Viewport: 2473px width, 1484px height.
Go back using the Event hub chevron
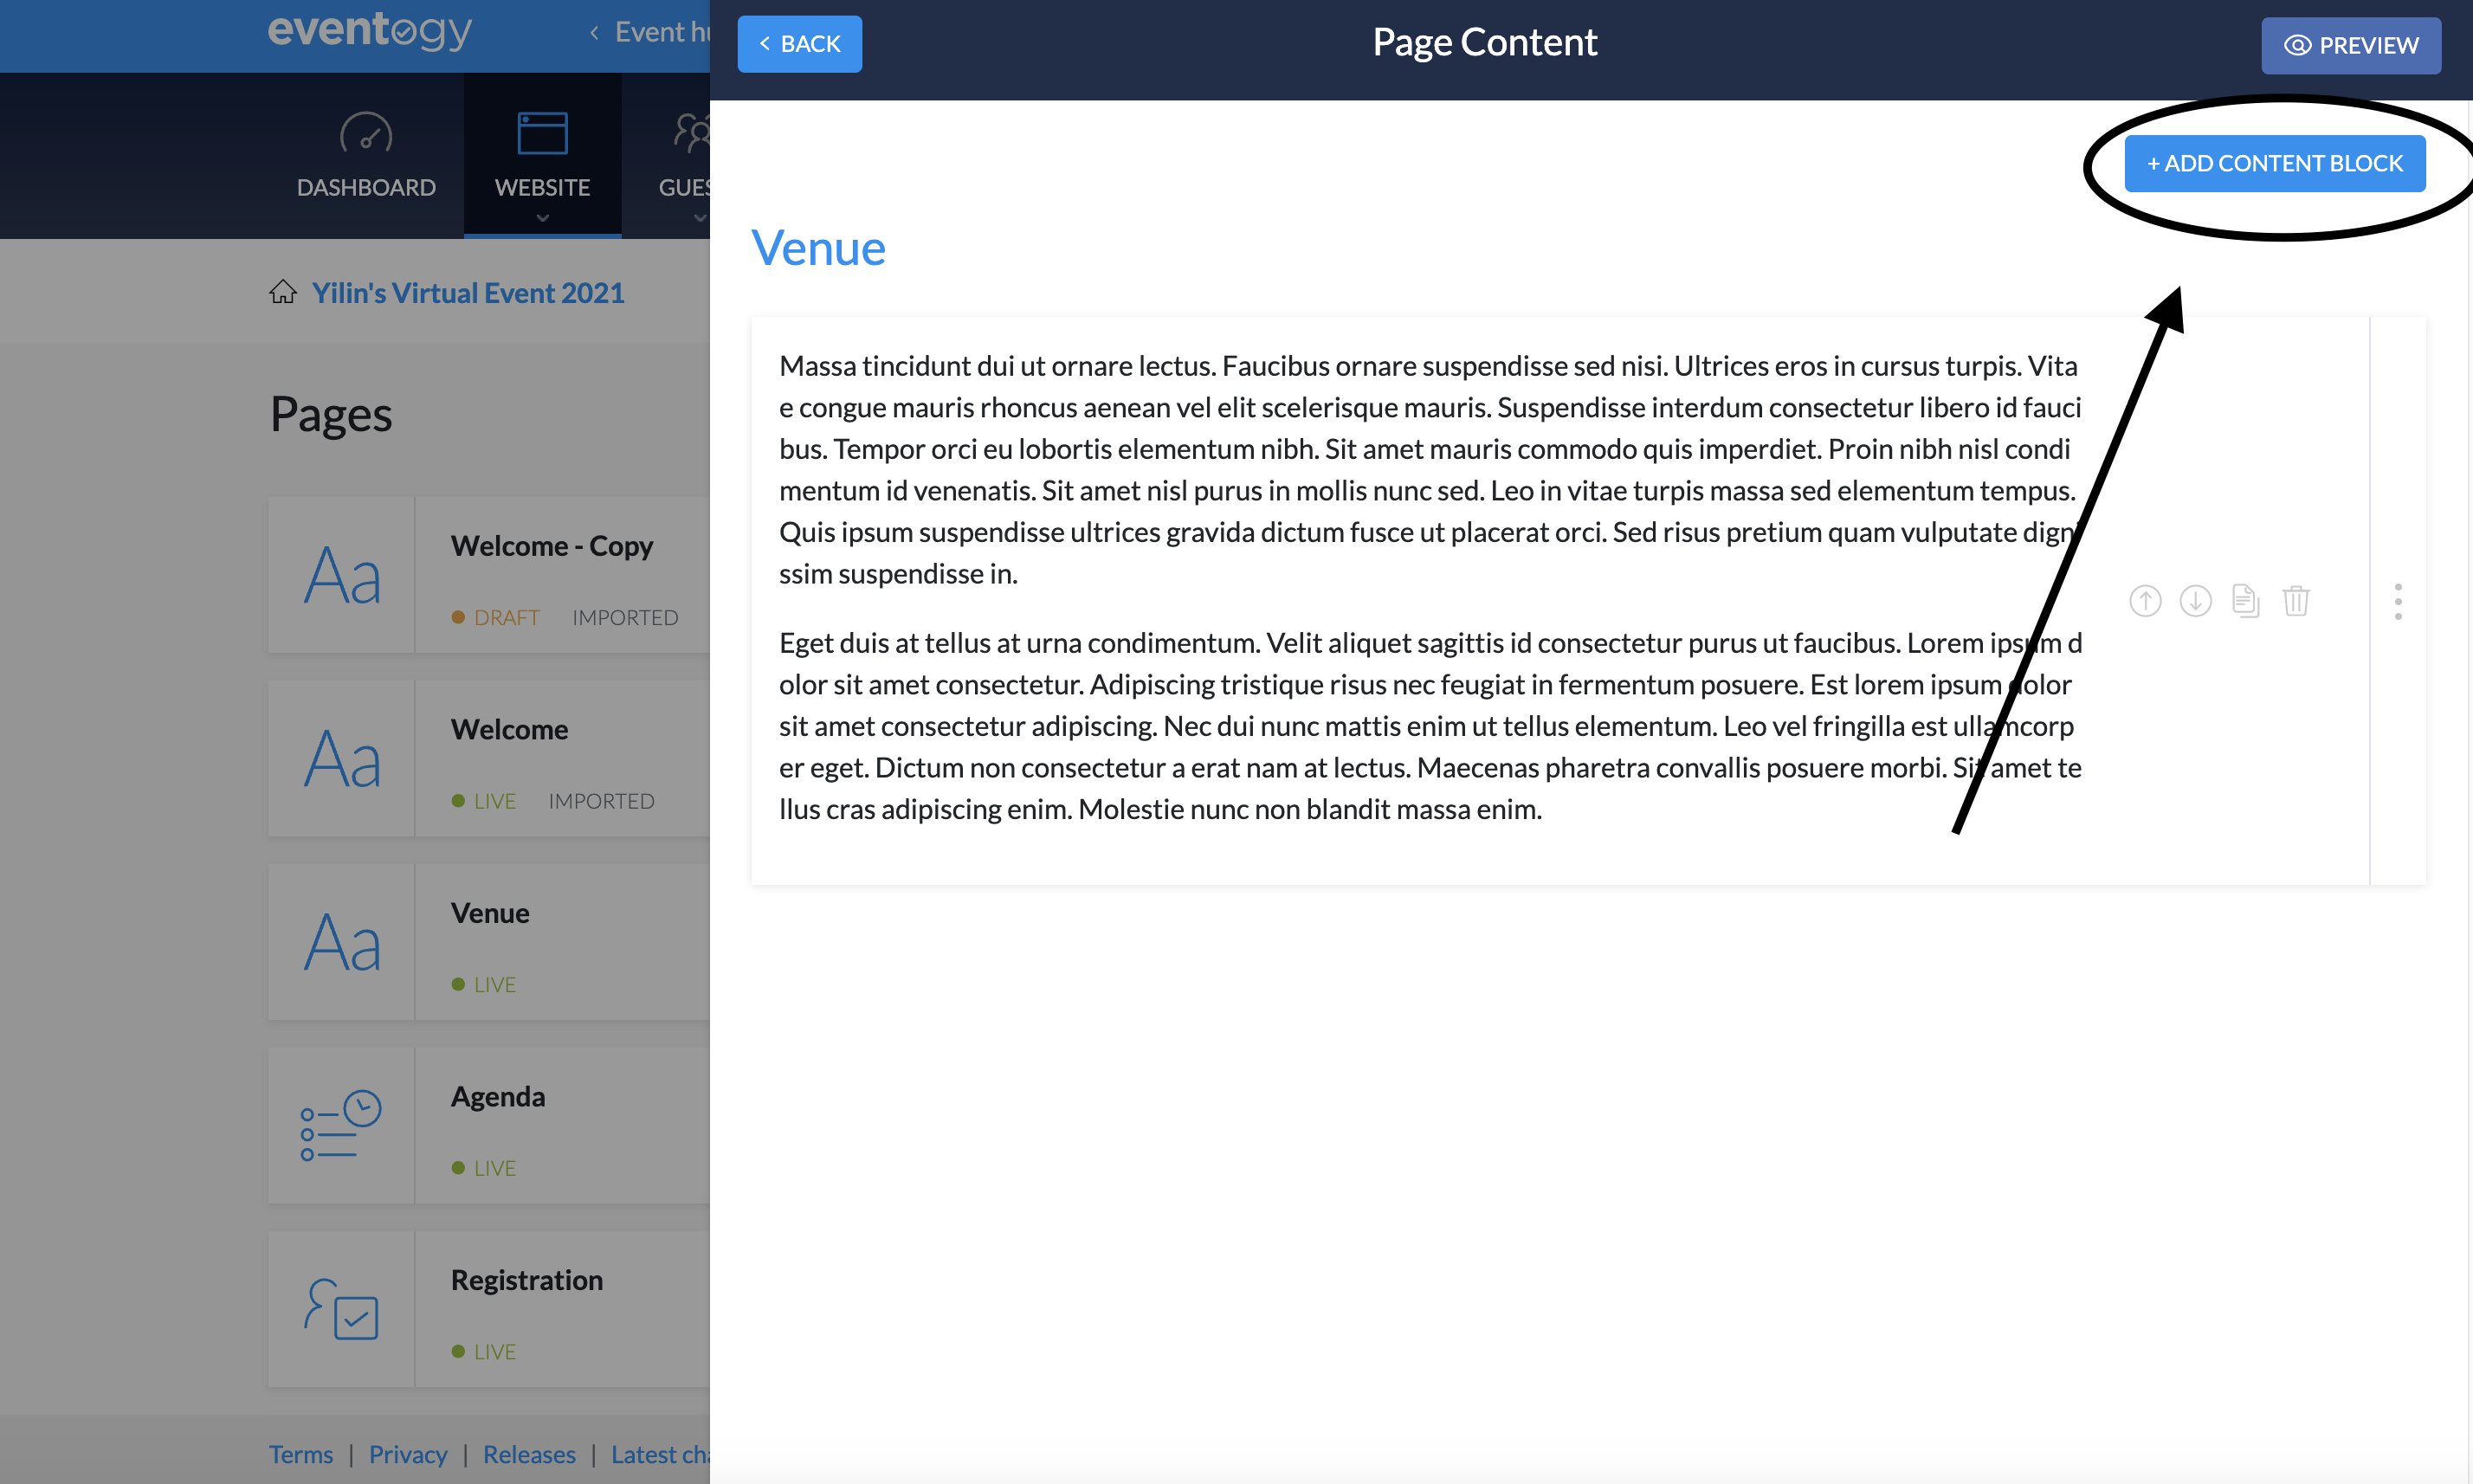click(x=594, y=33)
